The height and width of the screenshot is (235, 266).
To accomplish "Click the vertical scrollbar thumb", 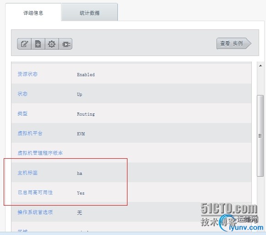I will point(260,136).
